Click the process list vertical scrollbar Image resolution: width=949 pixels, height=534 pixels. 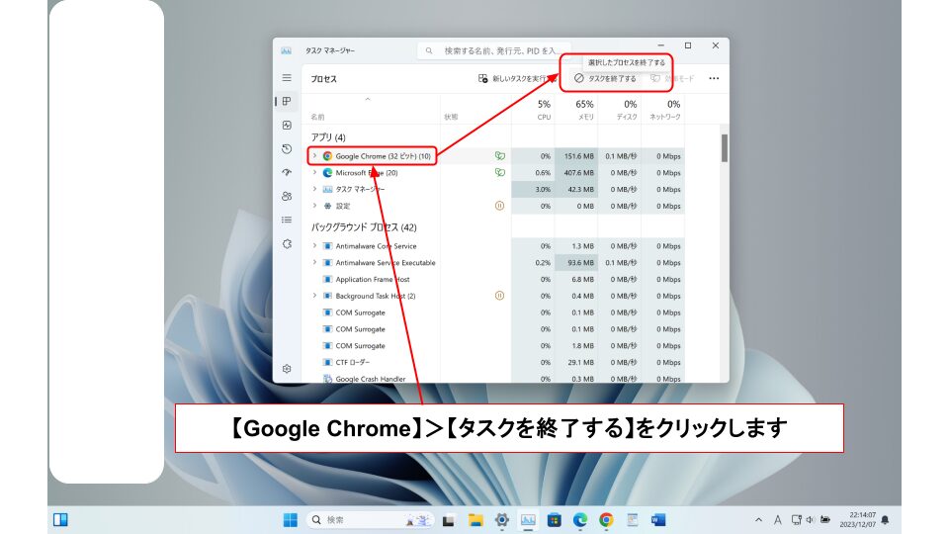click(725, 148)
